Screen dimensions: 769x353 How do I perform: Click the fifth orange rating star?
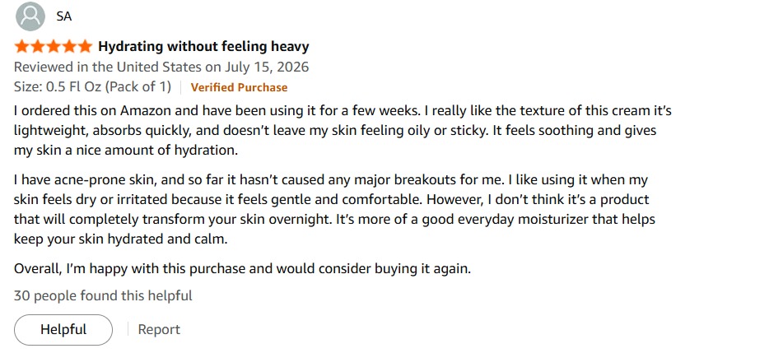(85, 47)
